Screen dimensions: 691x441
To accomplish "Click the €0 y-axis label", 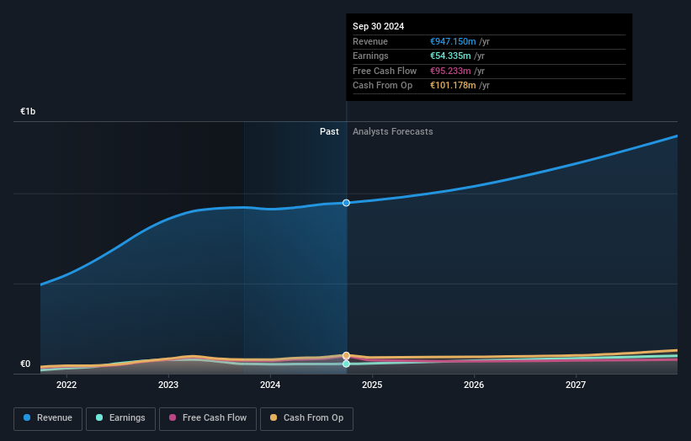I will point(25,364).
